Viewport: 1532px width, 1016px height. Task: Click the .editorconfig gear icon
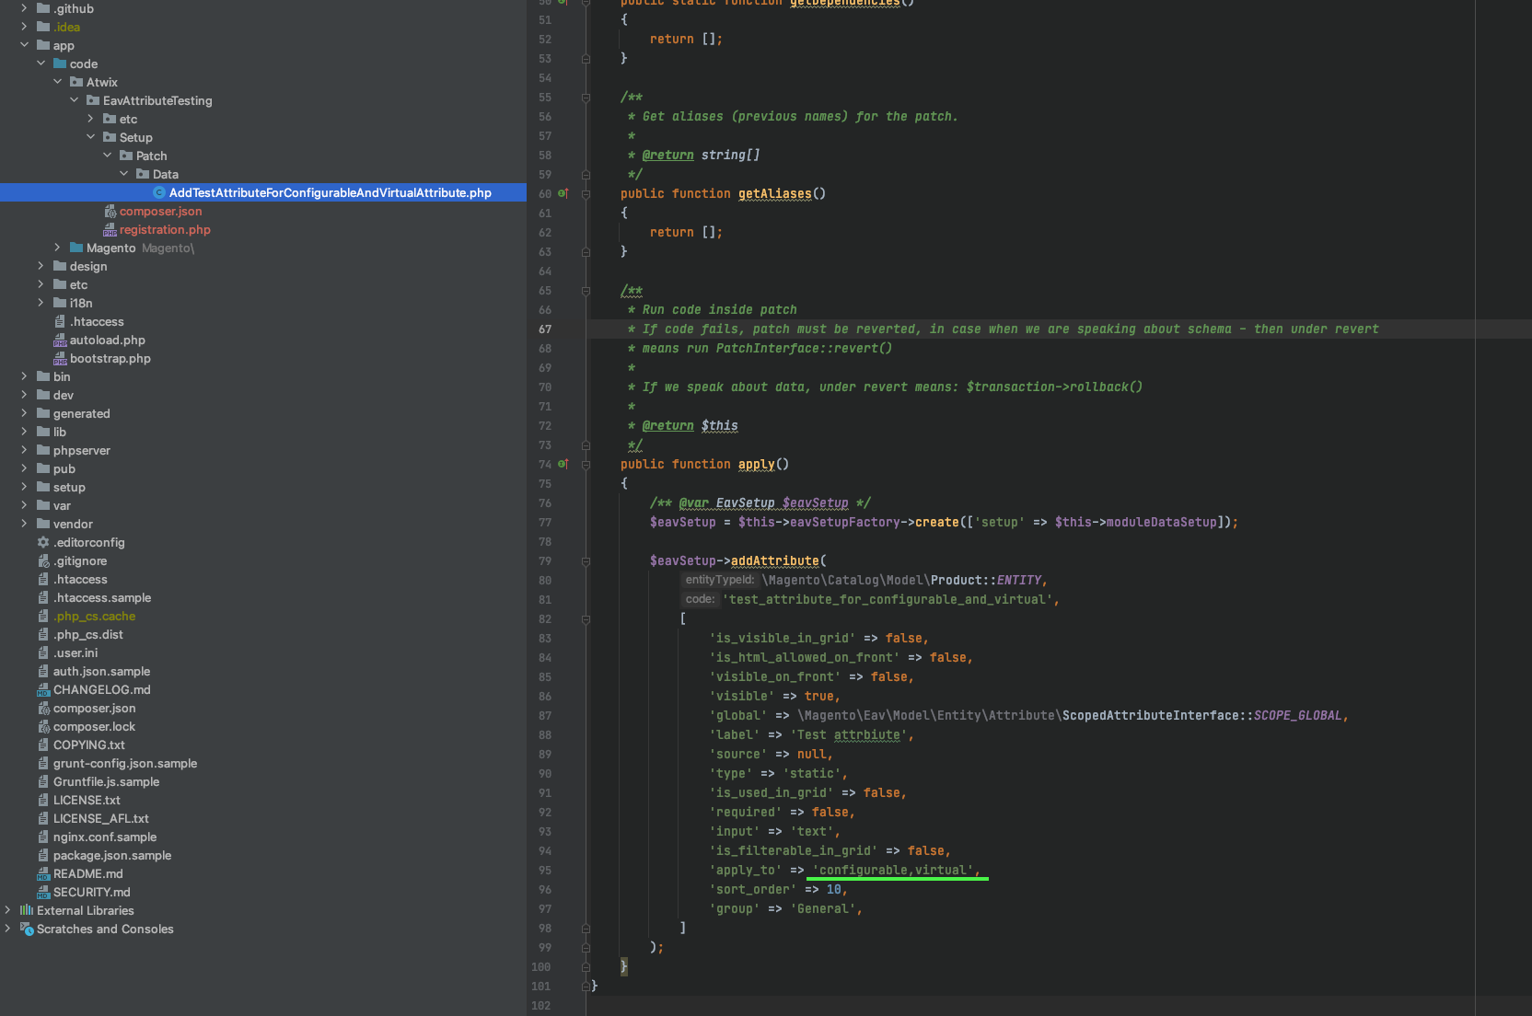pos(43,542)
